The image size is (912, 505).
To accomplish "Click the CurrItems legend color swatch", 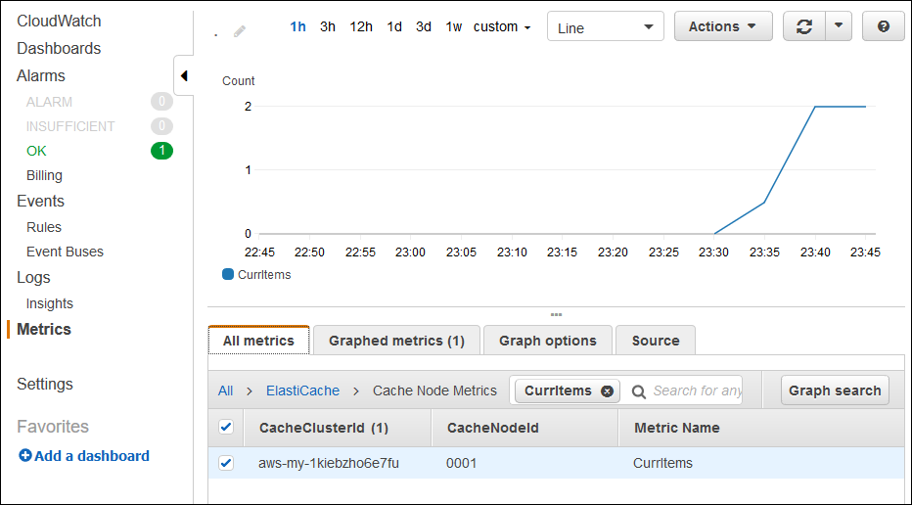I will click(228, 275).
